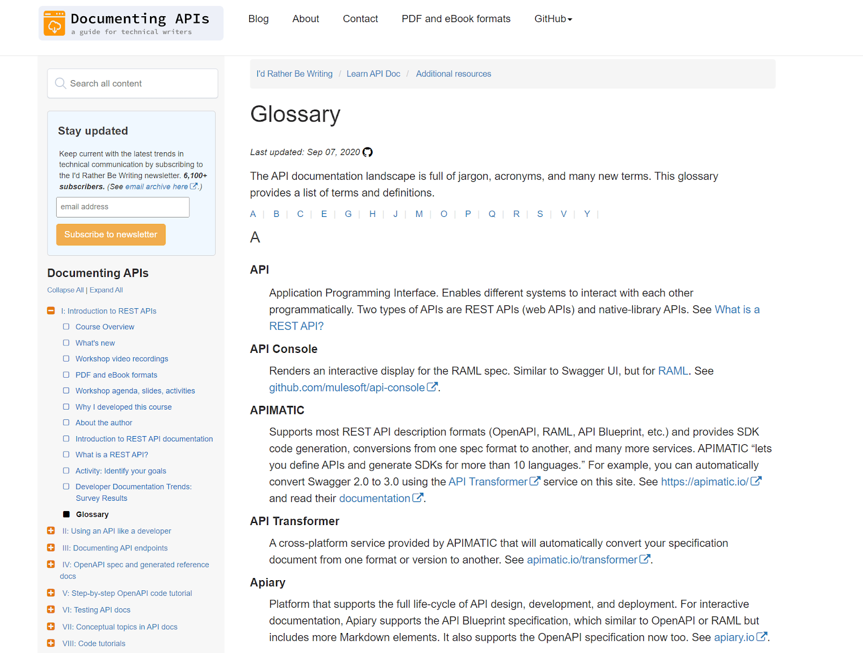Jump to letter R in glossary index
This screenshot has height=653, width=863.
point(516,214)
